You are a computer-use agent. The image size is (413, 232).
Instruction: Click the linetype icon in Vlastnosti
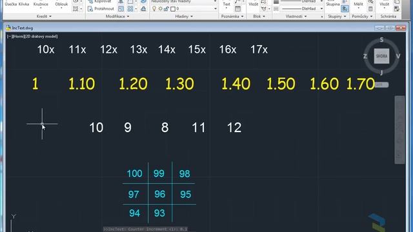coord(276,8)
